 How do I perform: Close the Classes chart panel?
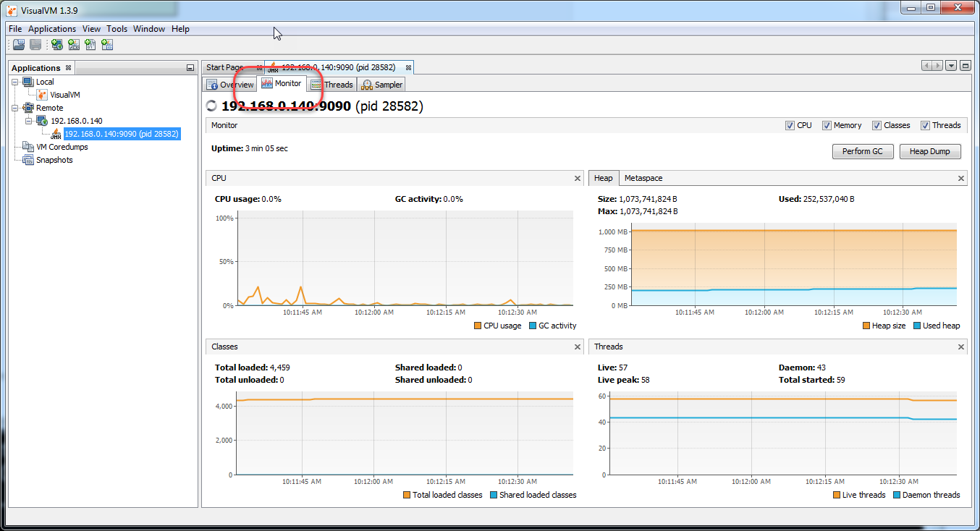tap(577, 347)
